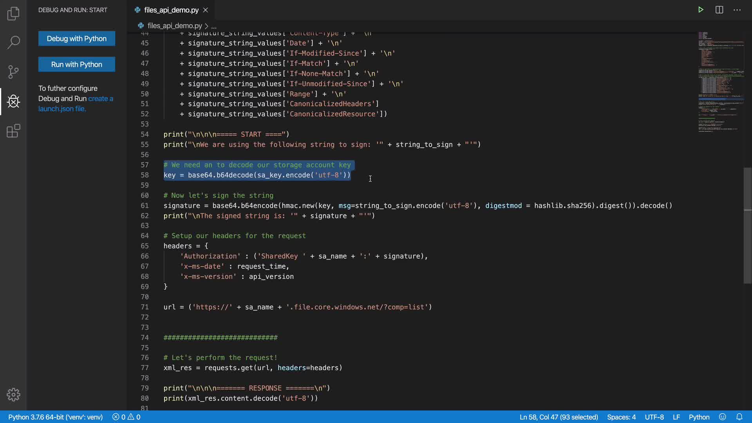Select the Debug and Run bug icon

click(x=13, y=101)
